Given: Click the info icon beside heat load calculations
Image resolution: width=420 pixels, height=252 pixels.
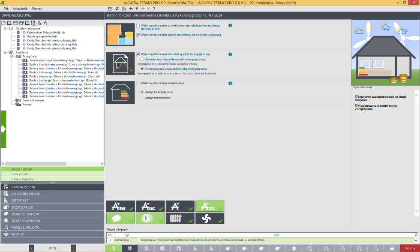Looking at the screenshot, I should [230, 25].
